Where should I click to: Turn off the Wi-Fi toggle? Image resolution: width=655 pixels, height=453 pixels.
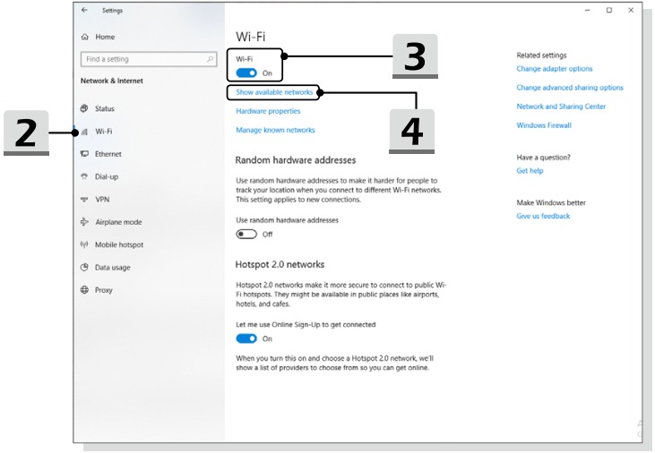[x=246, y=73]
